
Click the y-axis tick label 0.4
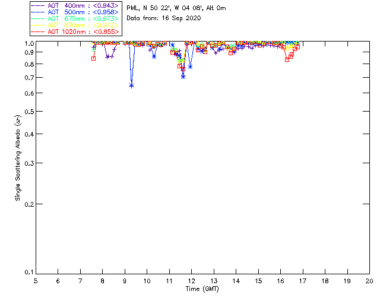tap(29, 134)
